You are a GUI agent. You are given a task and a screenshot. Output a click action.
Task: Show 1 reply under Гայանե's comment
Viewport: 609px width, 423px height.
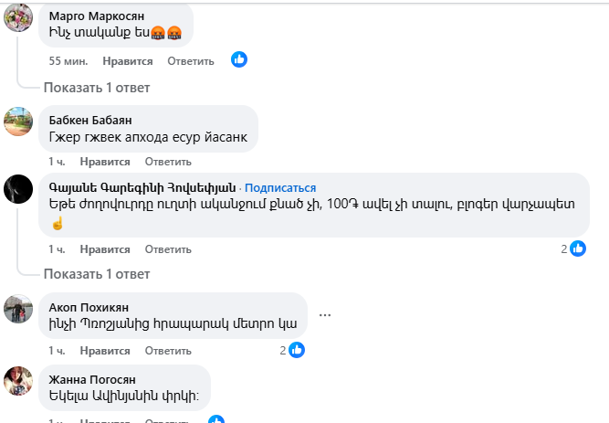97,274
